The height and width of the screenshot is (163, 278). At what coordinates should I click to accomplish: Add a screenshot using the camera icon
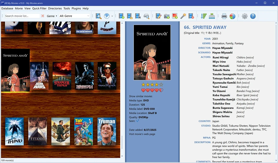point(167,16)
